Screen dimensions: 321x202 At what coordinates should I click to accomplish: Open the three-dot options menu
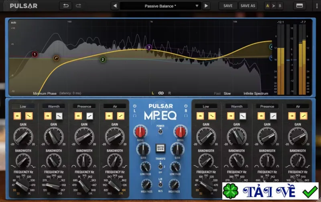click(x=317, y=6)
